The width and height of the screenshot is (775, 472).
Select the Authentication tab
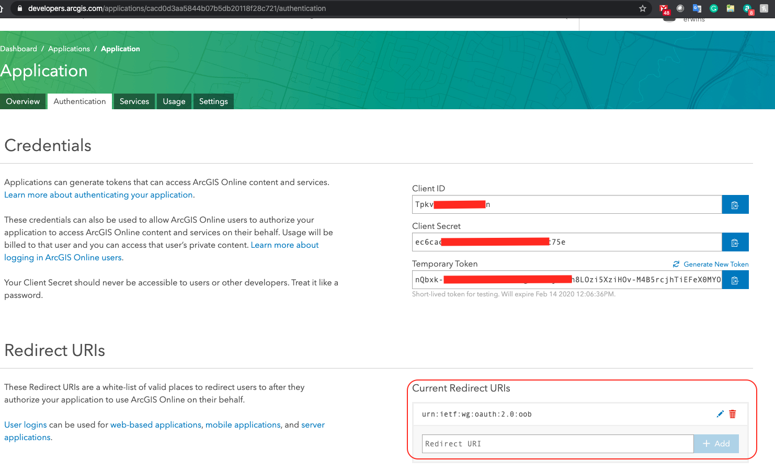click(79, 101)
